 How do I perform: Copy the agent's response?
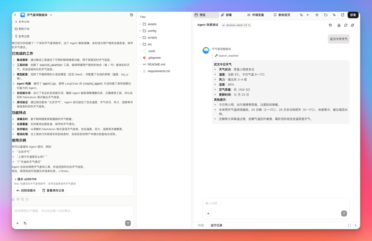pos(23,199)
